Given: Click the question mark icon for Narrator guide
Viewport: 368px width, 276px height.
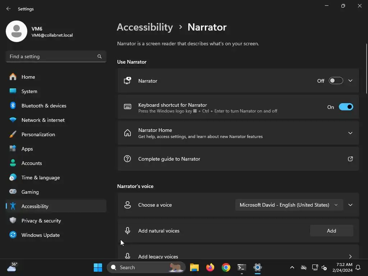Looking at the screenshot, I should tap(128, 159).
